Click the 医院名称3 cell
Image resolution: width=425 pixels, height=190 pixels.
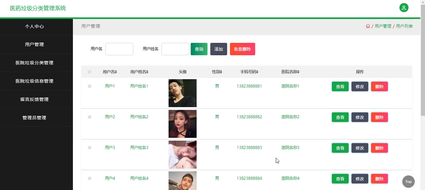pos(290,147)
